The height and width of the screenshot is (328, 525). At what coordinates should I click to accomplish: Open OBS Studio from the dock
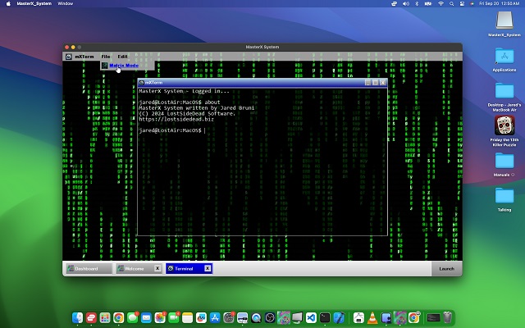[270, 317]
